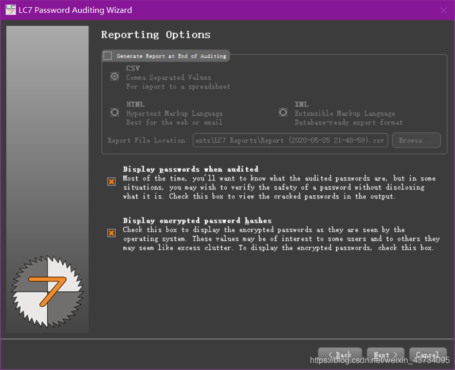Click the "Report File Location:" label

coord(148,140)
